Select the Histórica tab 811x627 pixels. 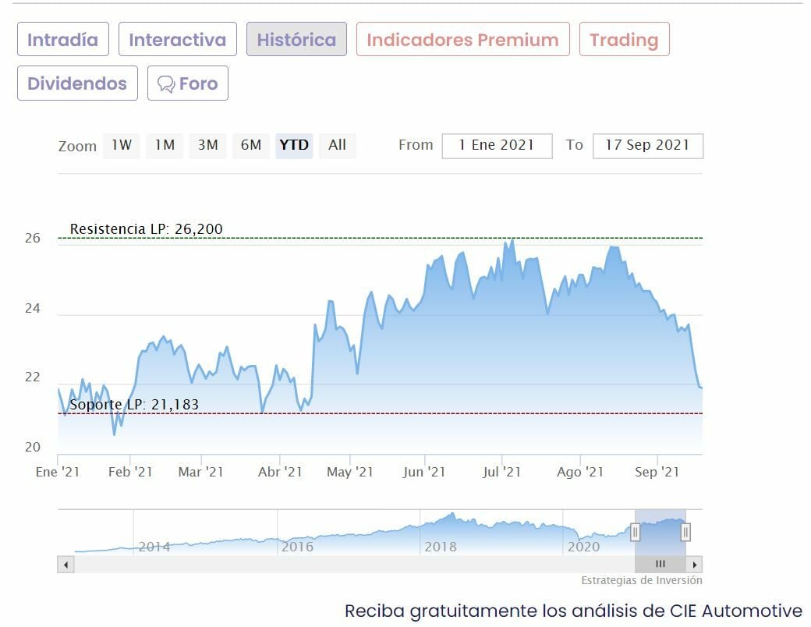[296, 40]
